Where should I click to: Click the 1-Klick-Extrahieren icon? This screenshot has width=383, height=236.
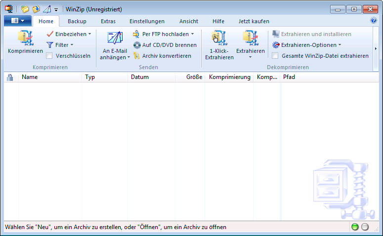tap(219, 38)
